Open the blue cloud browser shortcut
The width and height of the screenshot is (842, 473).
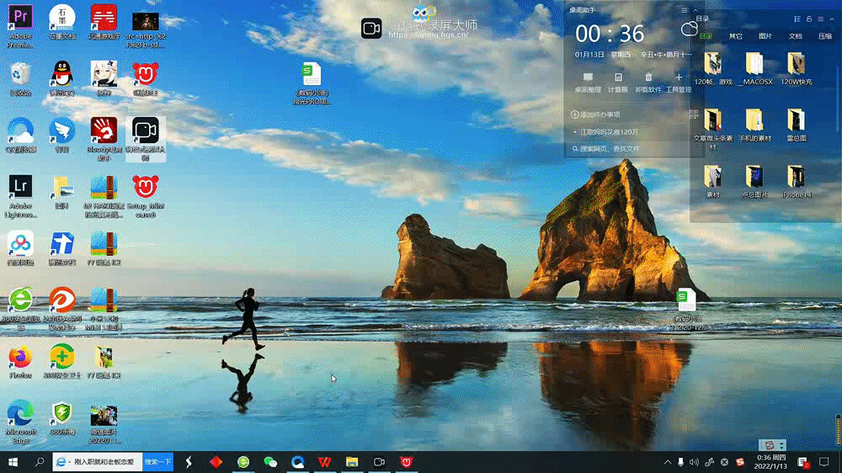(x=20, y=136)
